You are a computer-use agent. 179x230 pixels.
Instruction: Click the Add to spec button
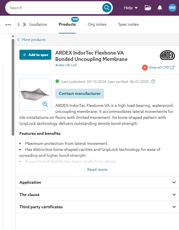(35, 55)
